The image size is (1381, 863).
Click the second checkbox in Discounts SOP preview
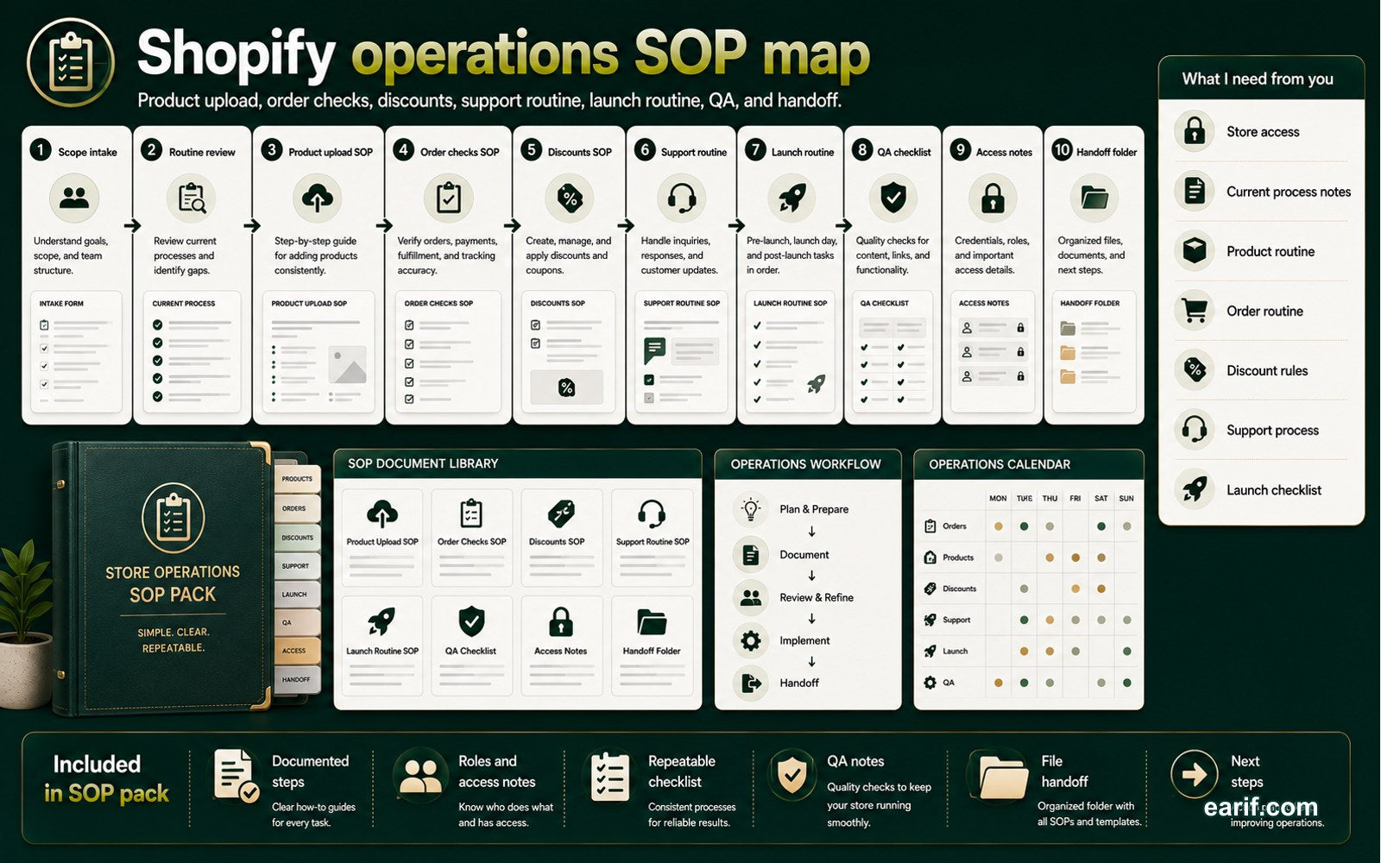point(535,343)
